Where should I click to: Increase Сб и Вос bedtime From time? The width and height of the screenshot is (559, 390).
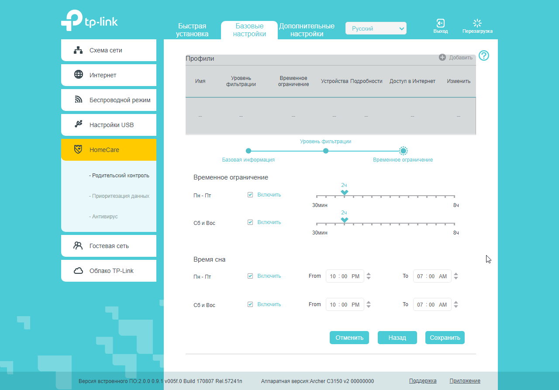(369, 302)
